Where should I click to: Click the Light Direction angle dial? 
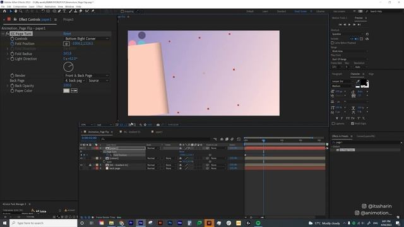coord(68,67)
